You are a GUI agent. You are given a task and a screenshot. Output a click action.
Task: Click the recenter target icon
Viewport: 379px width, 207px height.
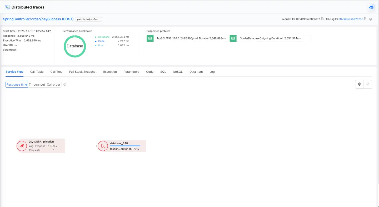368,84
